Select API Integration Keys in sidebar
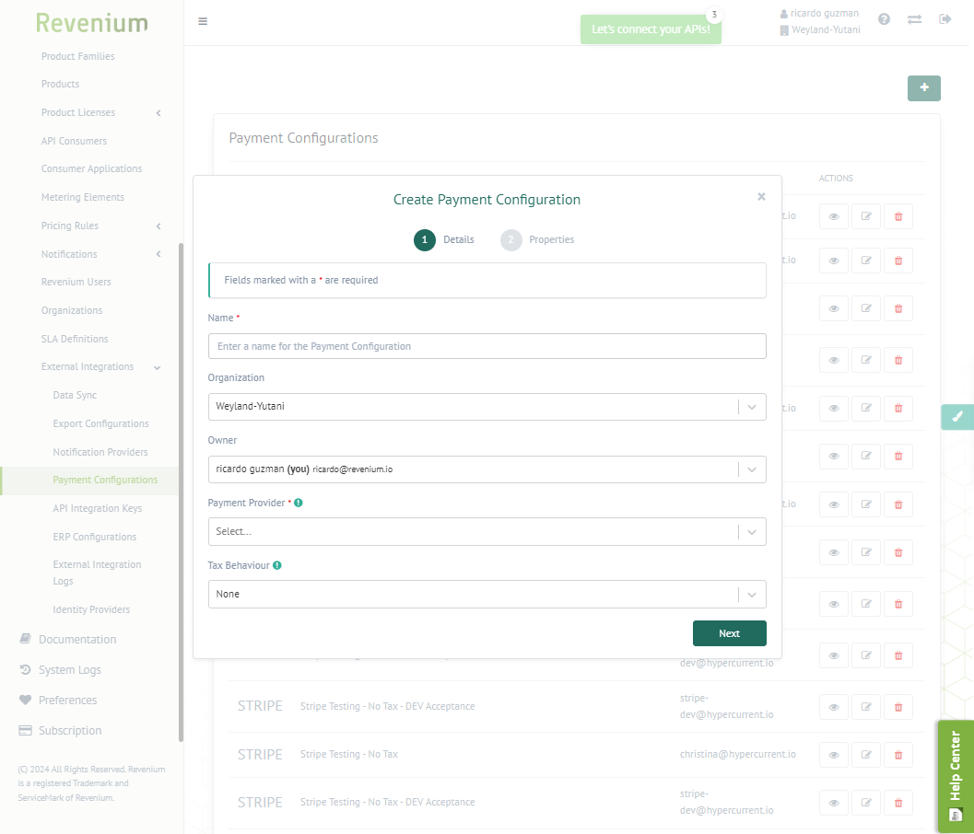This screenshot has width=974, height=834. (x=97, y=508)
